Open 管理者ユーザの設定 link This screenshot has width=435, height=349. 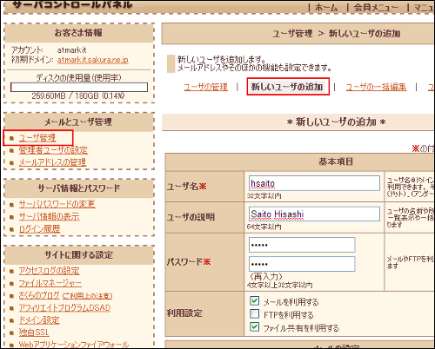coord(53,150)
